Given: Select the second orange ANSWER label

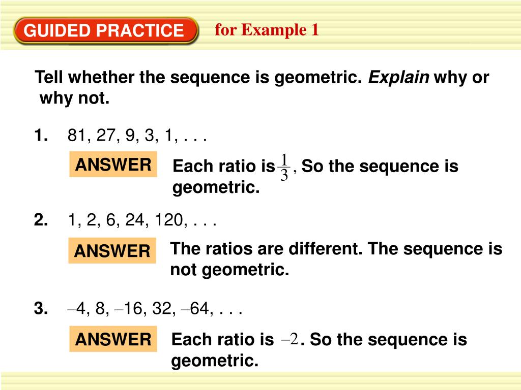Looking at the screenshot, I should [112, 250].
